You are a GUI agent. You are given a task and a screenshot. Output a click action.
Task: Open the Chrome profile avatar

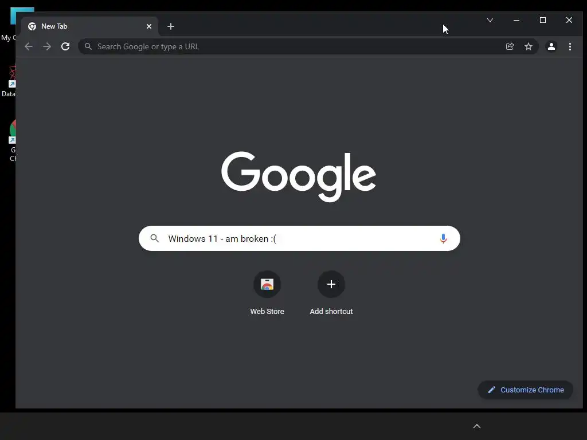point(551,46)
